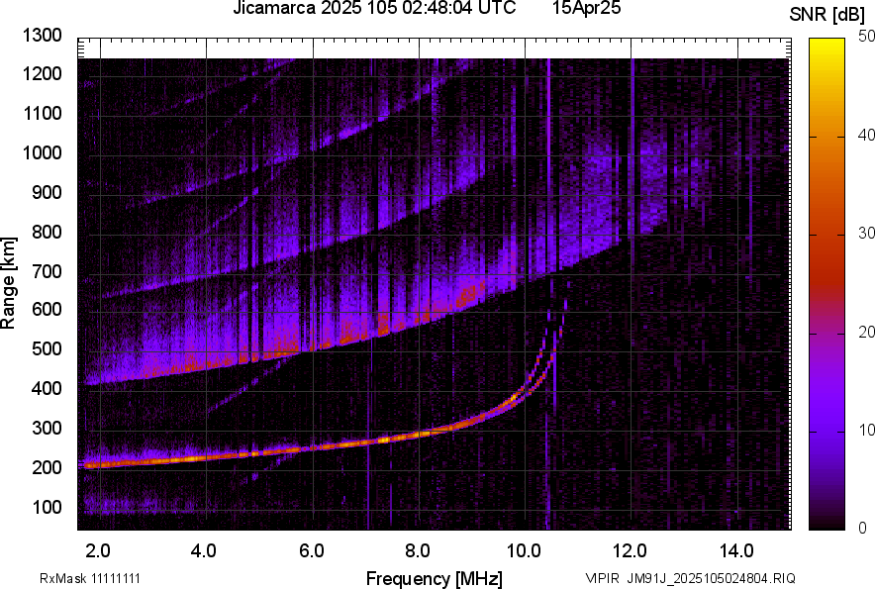Click frequency axis label '14.0'

(x=736, y=551)
